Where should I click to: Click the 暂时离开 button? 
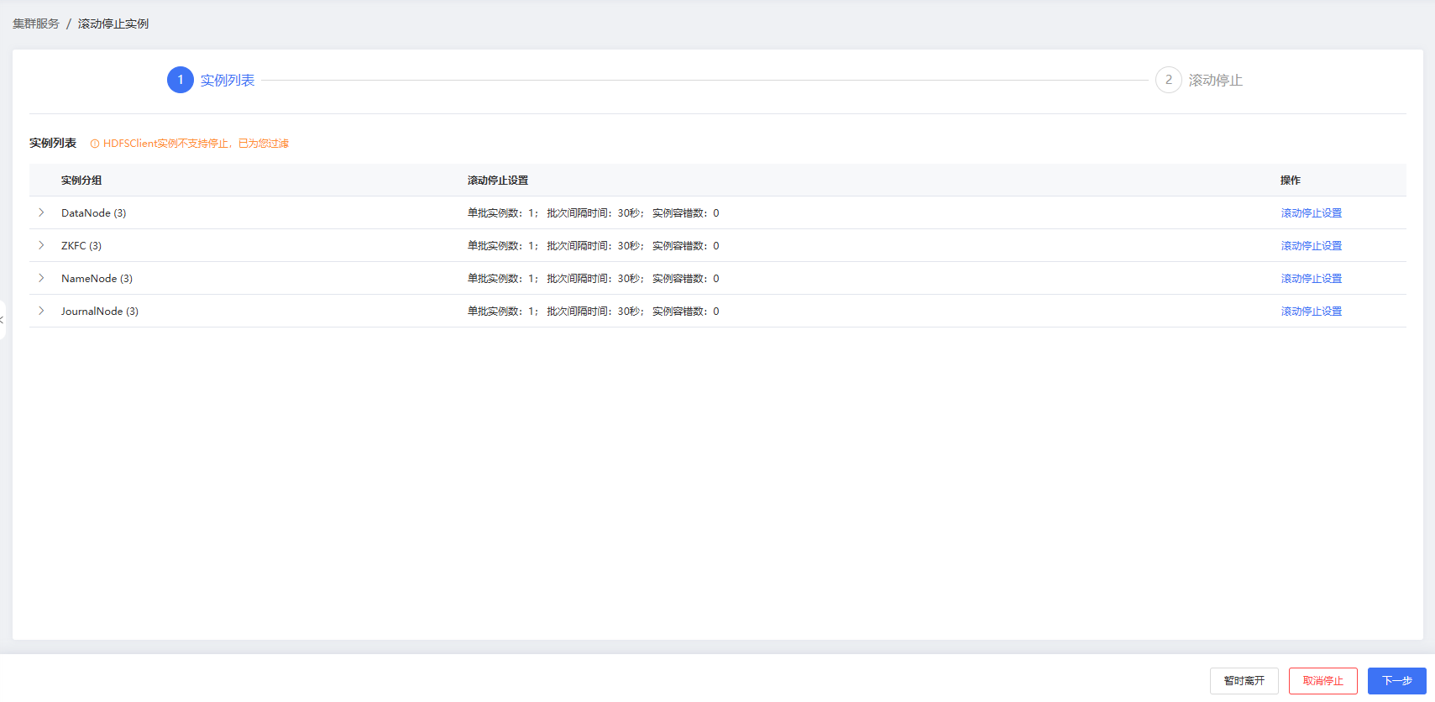(1244, 681)
